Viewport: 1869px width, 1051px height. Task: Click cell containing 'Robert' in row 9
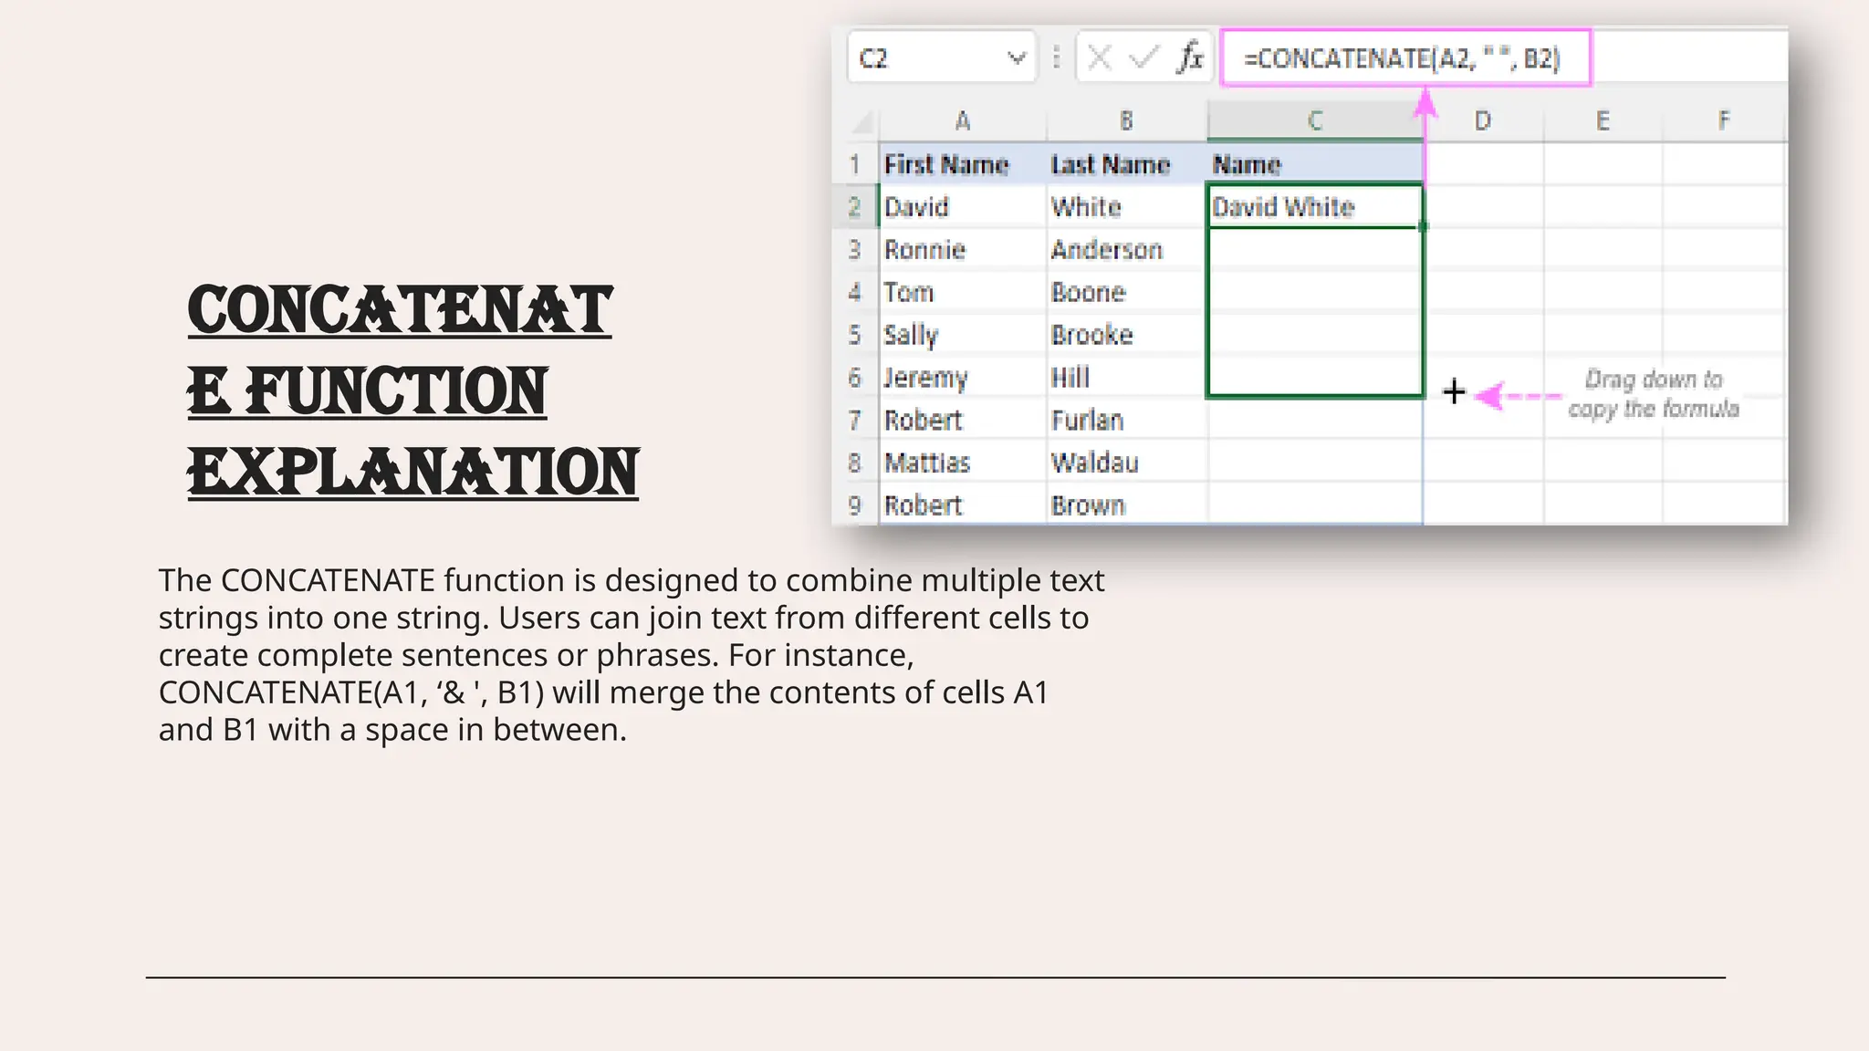963,505
